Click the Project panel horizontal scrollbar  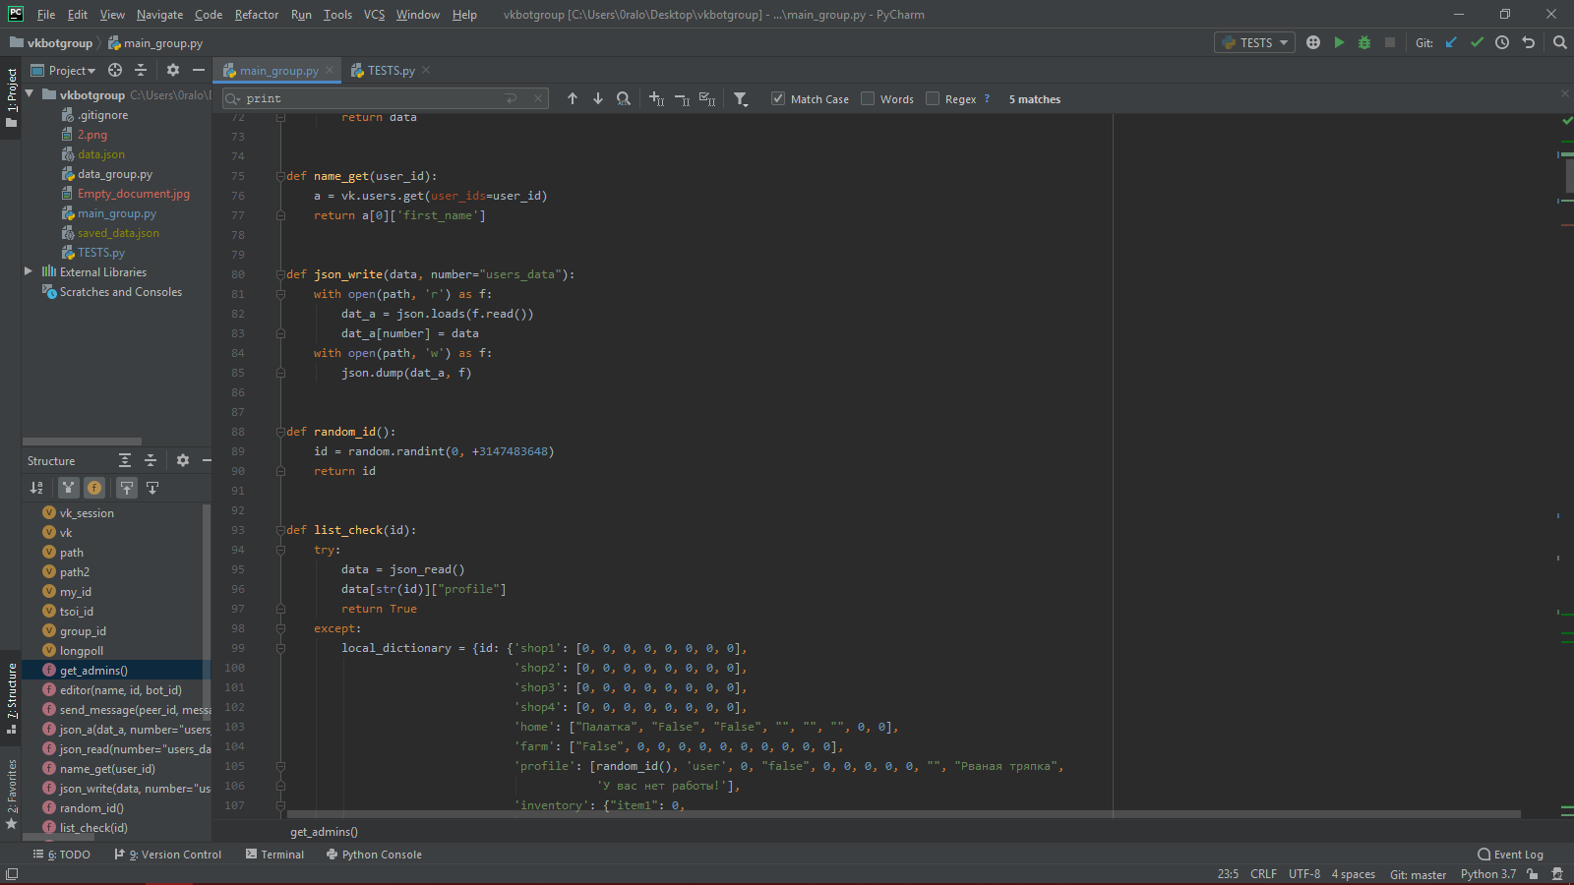pyautogui.click(x=82, y=442)
